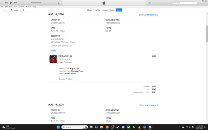Focus the iTunes search field
Viewport: 208px width, 130px height.
185,3
